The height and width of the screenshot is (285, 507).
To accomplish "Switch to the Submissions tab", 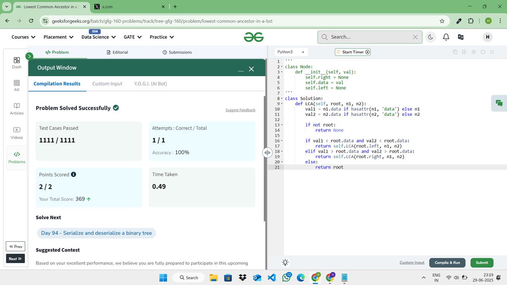I will coord(177,52).
